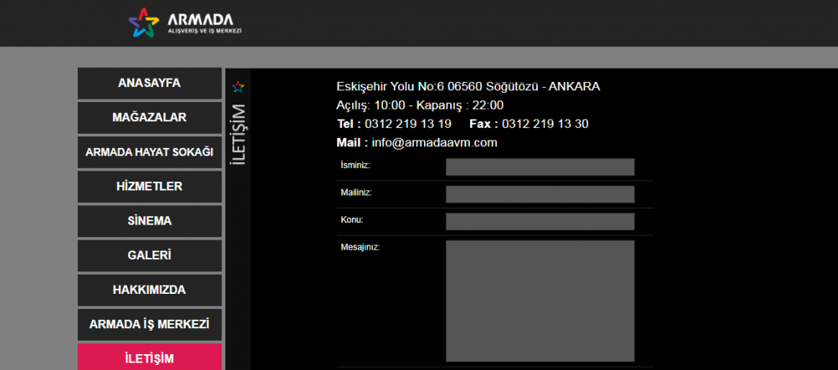Screen dimensions: 838x370
Task: Select the HİZMETLER menu item
Action: 150,187
